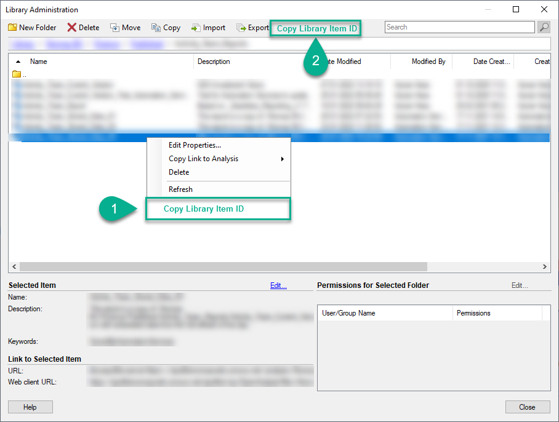Click the Copy toolbar icon
This screenshot has height=422, width=559.
(x=156, y=28)
